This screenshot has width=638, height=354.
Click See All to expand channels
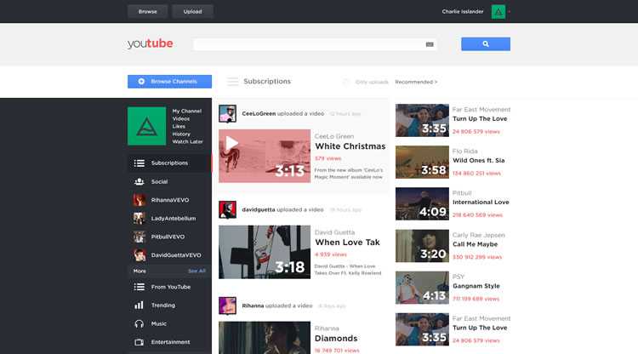coord(197,271)
